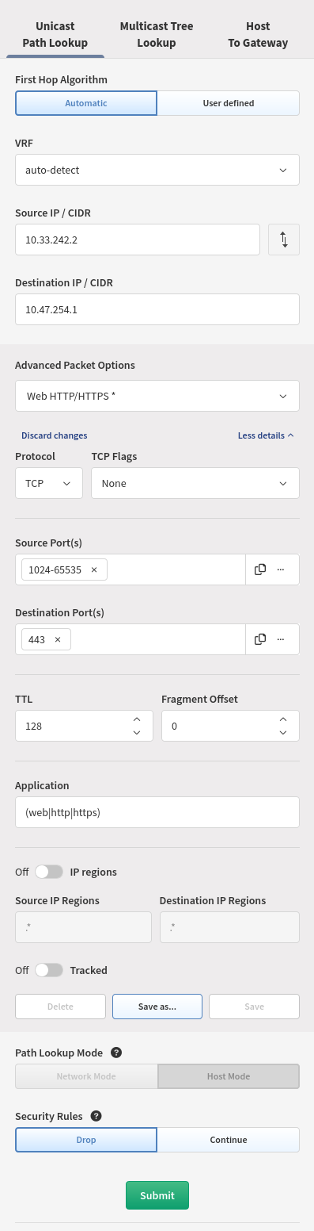Click the green Submit button

click(x=157, y=1195)
